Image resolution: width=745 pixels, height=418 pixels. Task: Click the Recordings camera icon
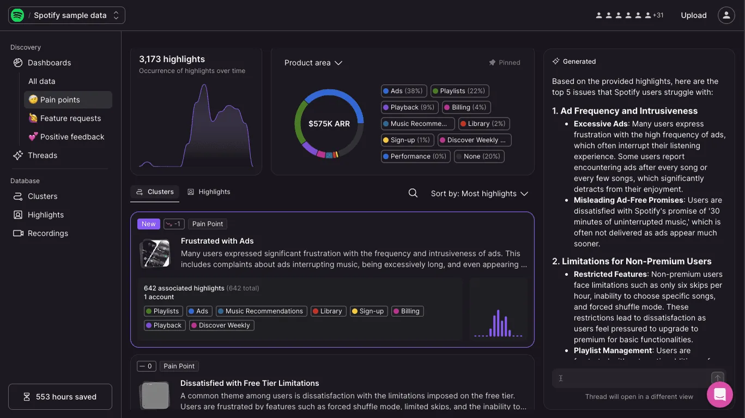[18, 233]
